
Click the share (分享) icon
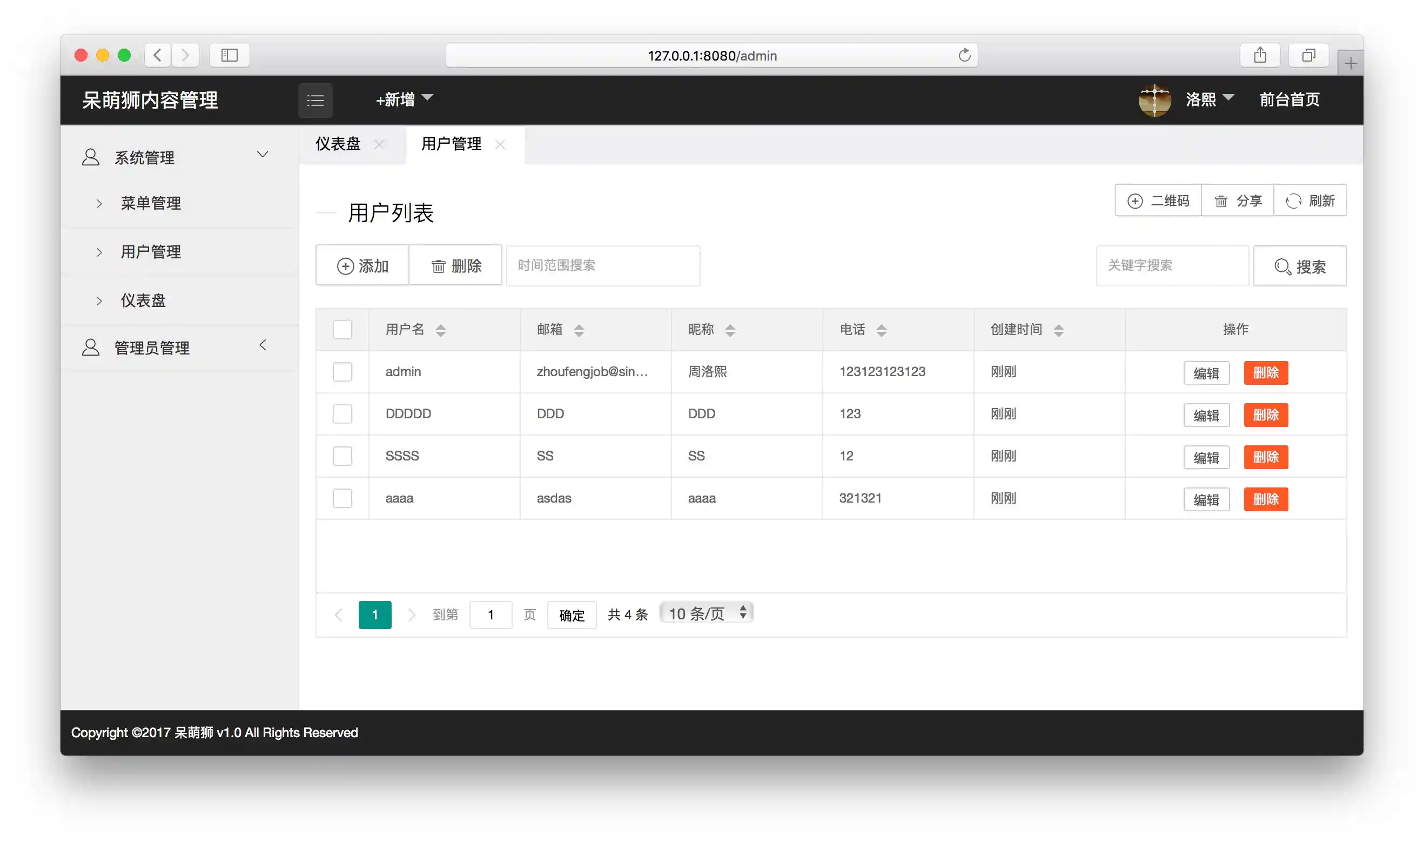(1221, 201)
